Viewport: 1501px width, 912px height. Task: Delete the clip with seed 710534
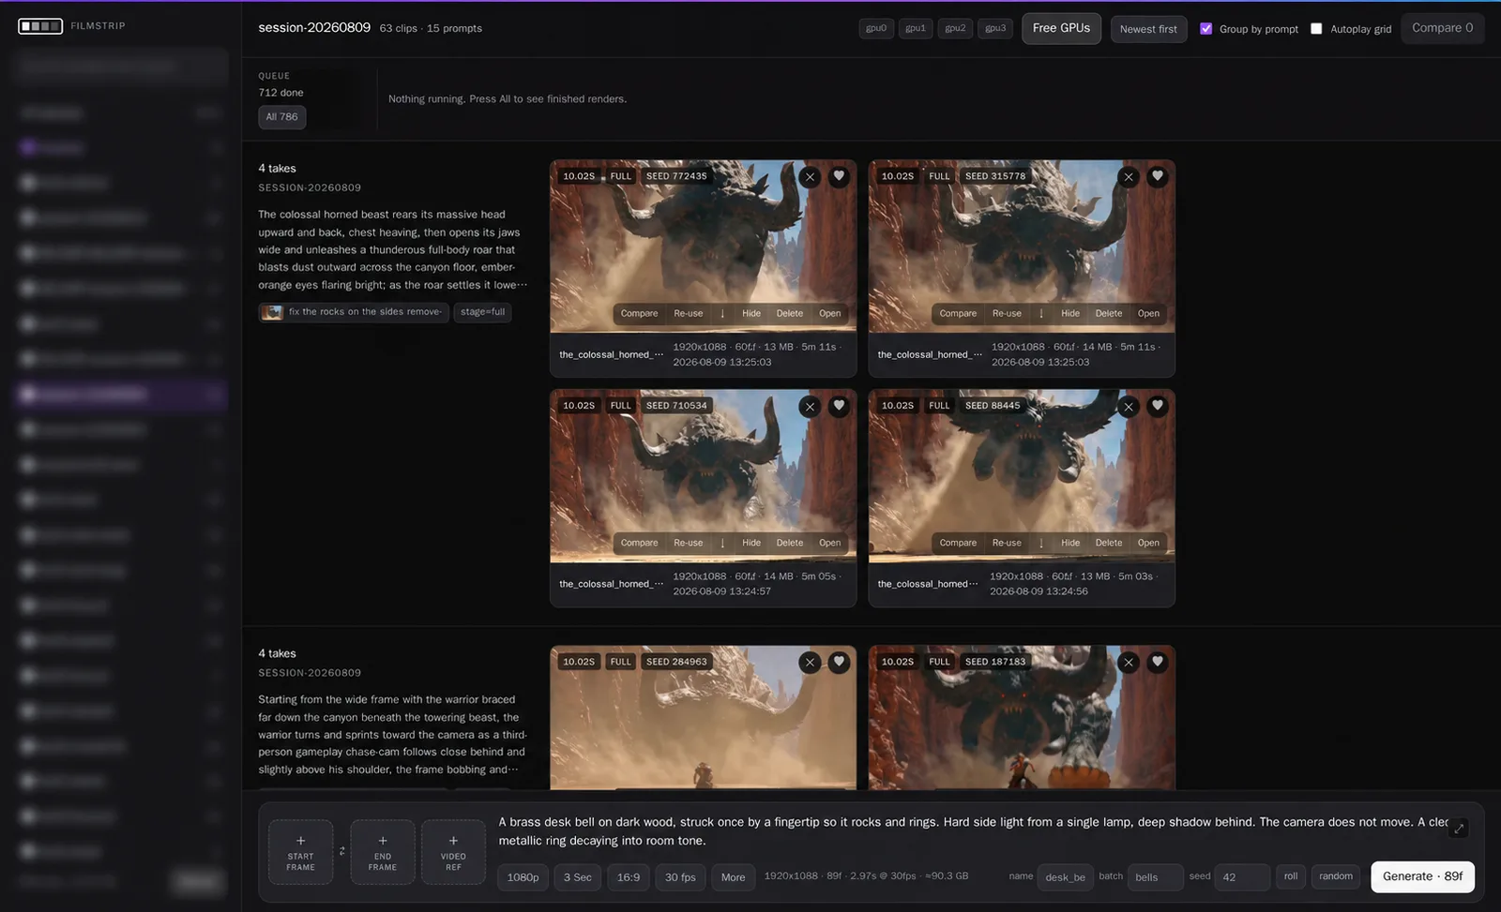pos(789,543)
